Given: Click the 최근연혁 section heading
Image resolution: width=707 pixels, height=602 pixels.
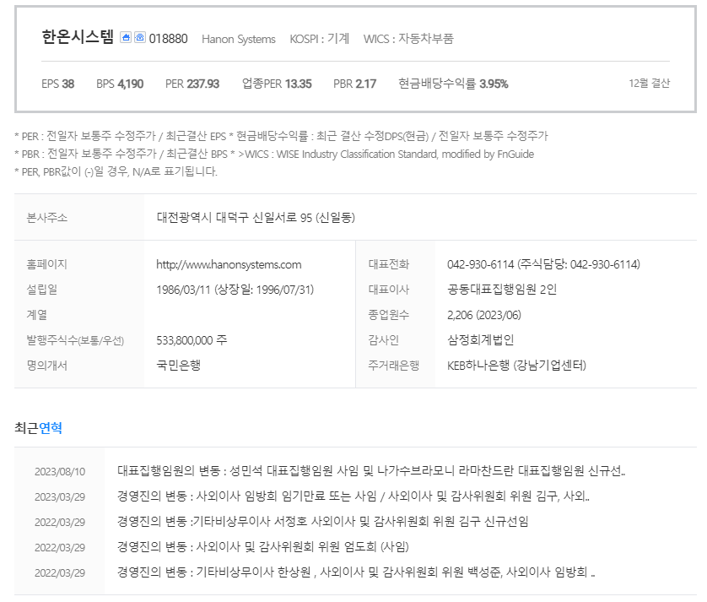Looking at the screenshot, I should click(x=38, y=428).
